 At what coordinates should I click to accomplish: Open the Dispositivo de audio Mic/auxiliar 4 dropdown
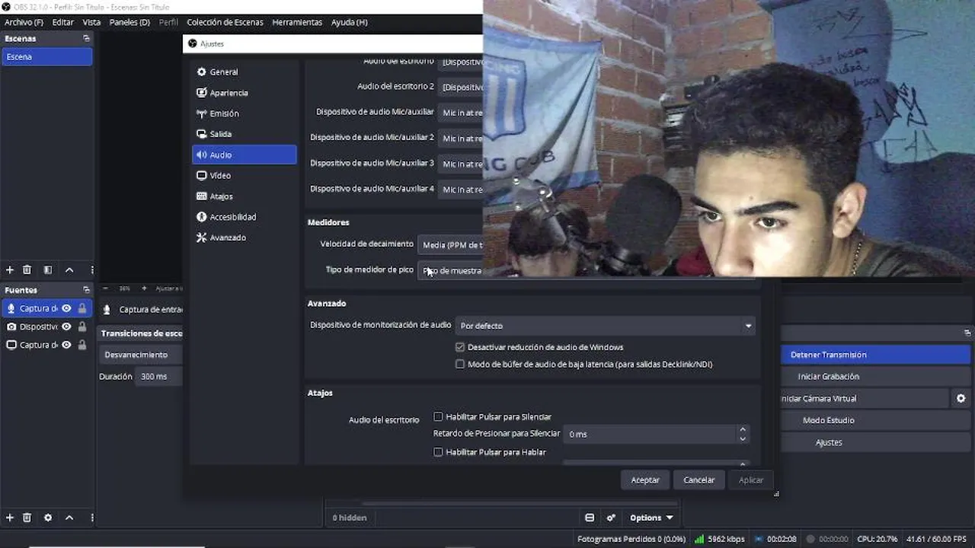[460, 189]
